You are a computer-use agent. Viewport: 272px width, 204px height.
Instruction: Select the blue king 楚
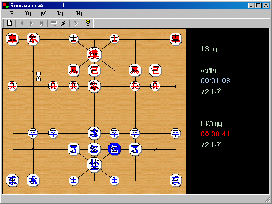tap(94, 165)
